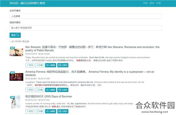Click the subtitle 'I'm, like, superhuman'
Screen dimensions: 176x115
pyautogui.click(x=77, y=104)
